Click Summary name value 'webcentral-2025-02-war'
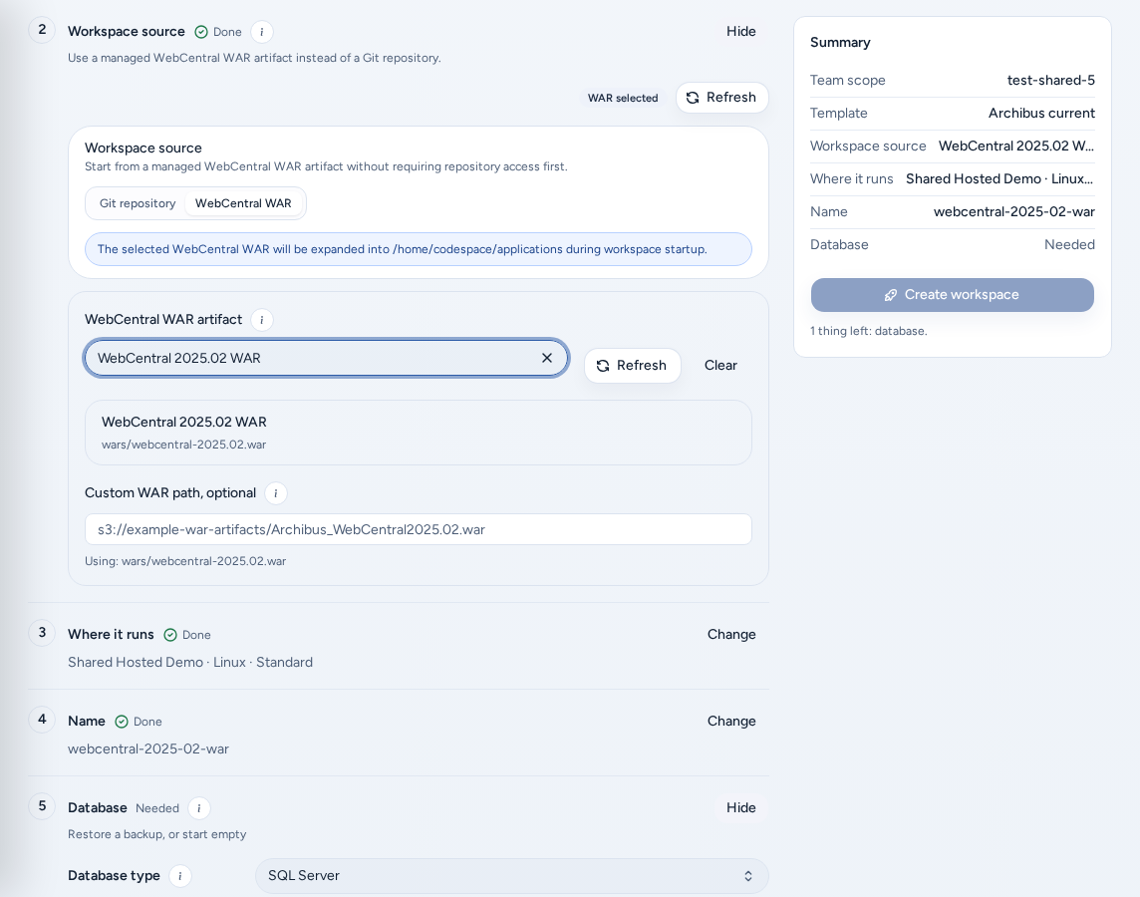 (x=1014, y=211)
